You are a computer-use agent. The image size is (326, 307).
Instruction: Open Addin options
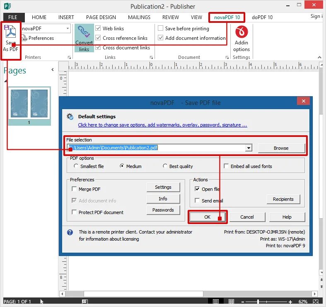pyautogui.click(x=241, y=39)
